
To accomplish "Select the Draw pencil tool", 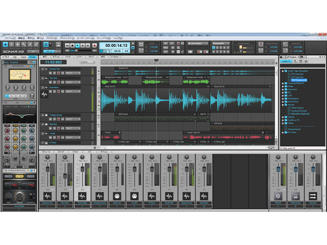I will [30, 44].
